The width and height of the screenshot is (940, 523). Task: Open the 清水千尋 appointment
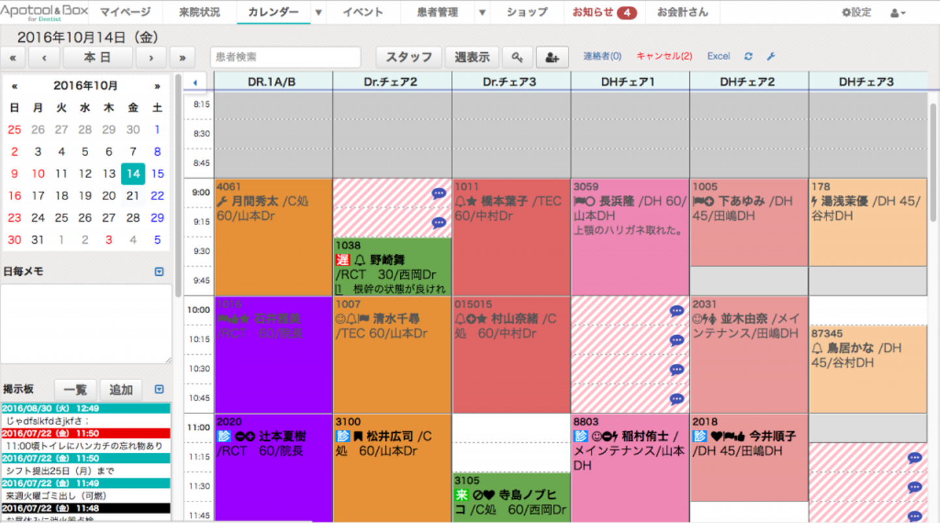(392, 355)
